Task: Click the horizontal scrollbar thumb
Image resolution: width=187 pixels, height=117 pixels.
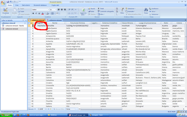Action: coord(101,109)
